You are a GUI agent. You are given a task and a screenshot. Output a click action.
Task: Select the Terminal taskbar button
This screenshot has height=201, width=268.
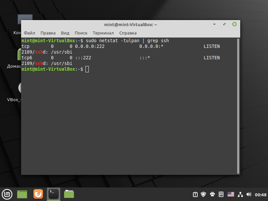tap(54, 194)
